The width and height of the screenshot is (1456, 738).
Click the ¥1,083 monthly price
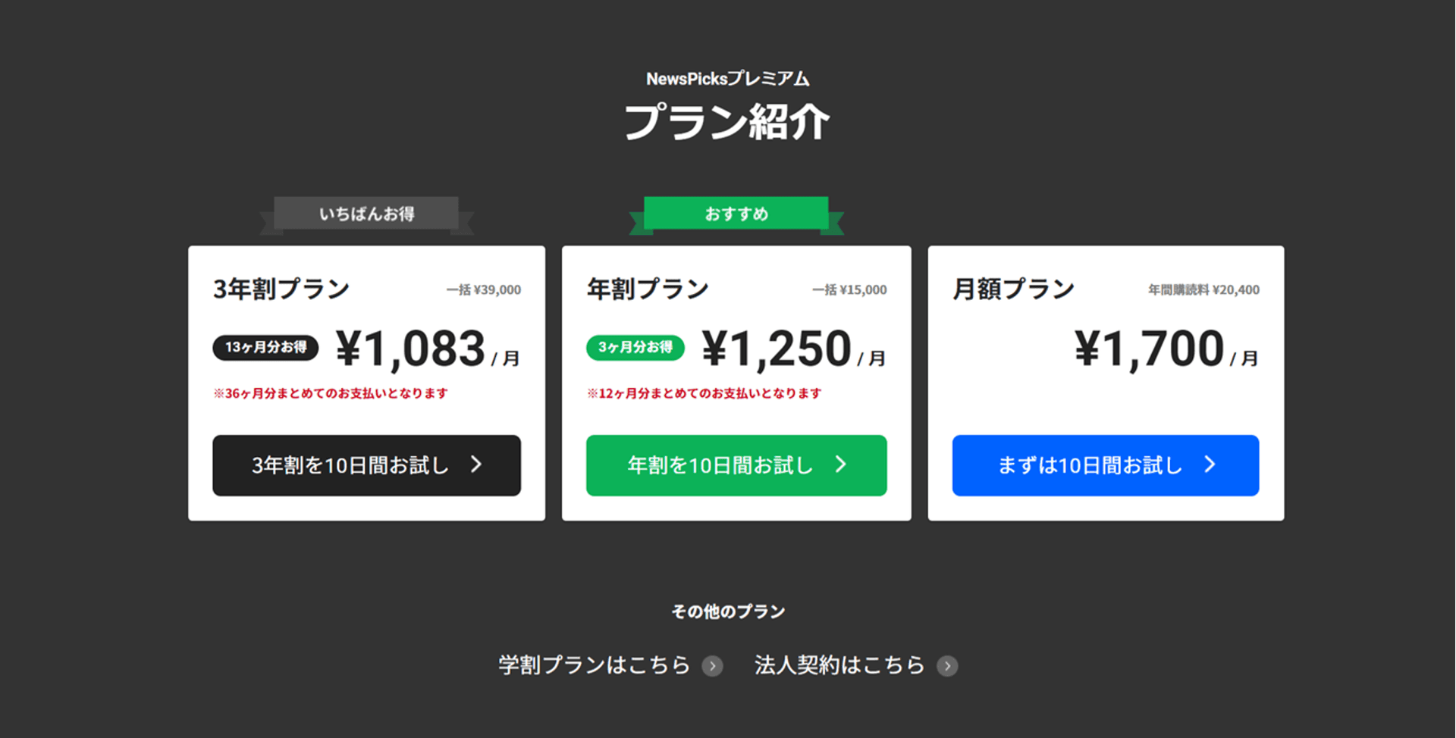click(410, 349)
